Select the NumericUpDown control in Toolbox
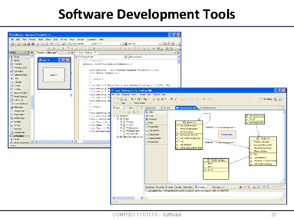The height and width of the screenshot is (220, 294). click(x=20, y=103)
